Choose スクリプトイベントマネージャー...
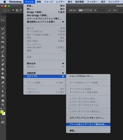The width and height of the screenshot is (123, 140). pyautogui.click(x=88, y=118)
